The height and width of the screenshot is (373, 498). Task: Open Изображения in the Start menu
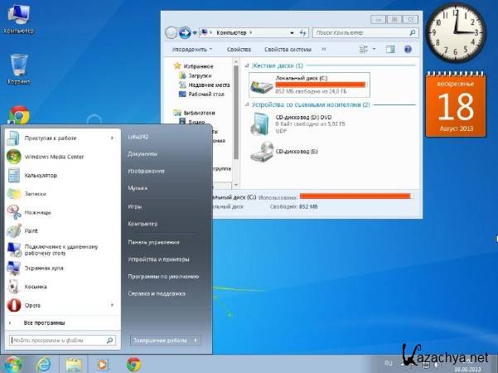[x=146, y=171]
